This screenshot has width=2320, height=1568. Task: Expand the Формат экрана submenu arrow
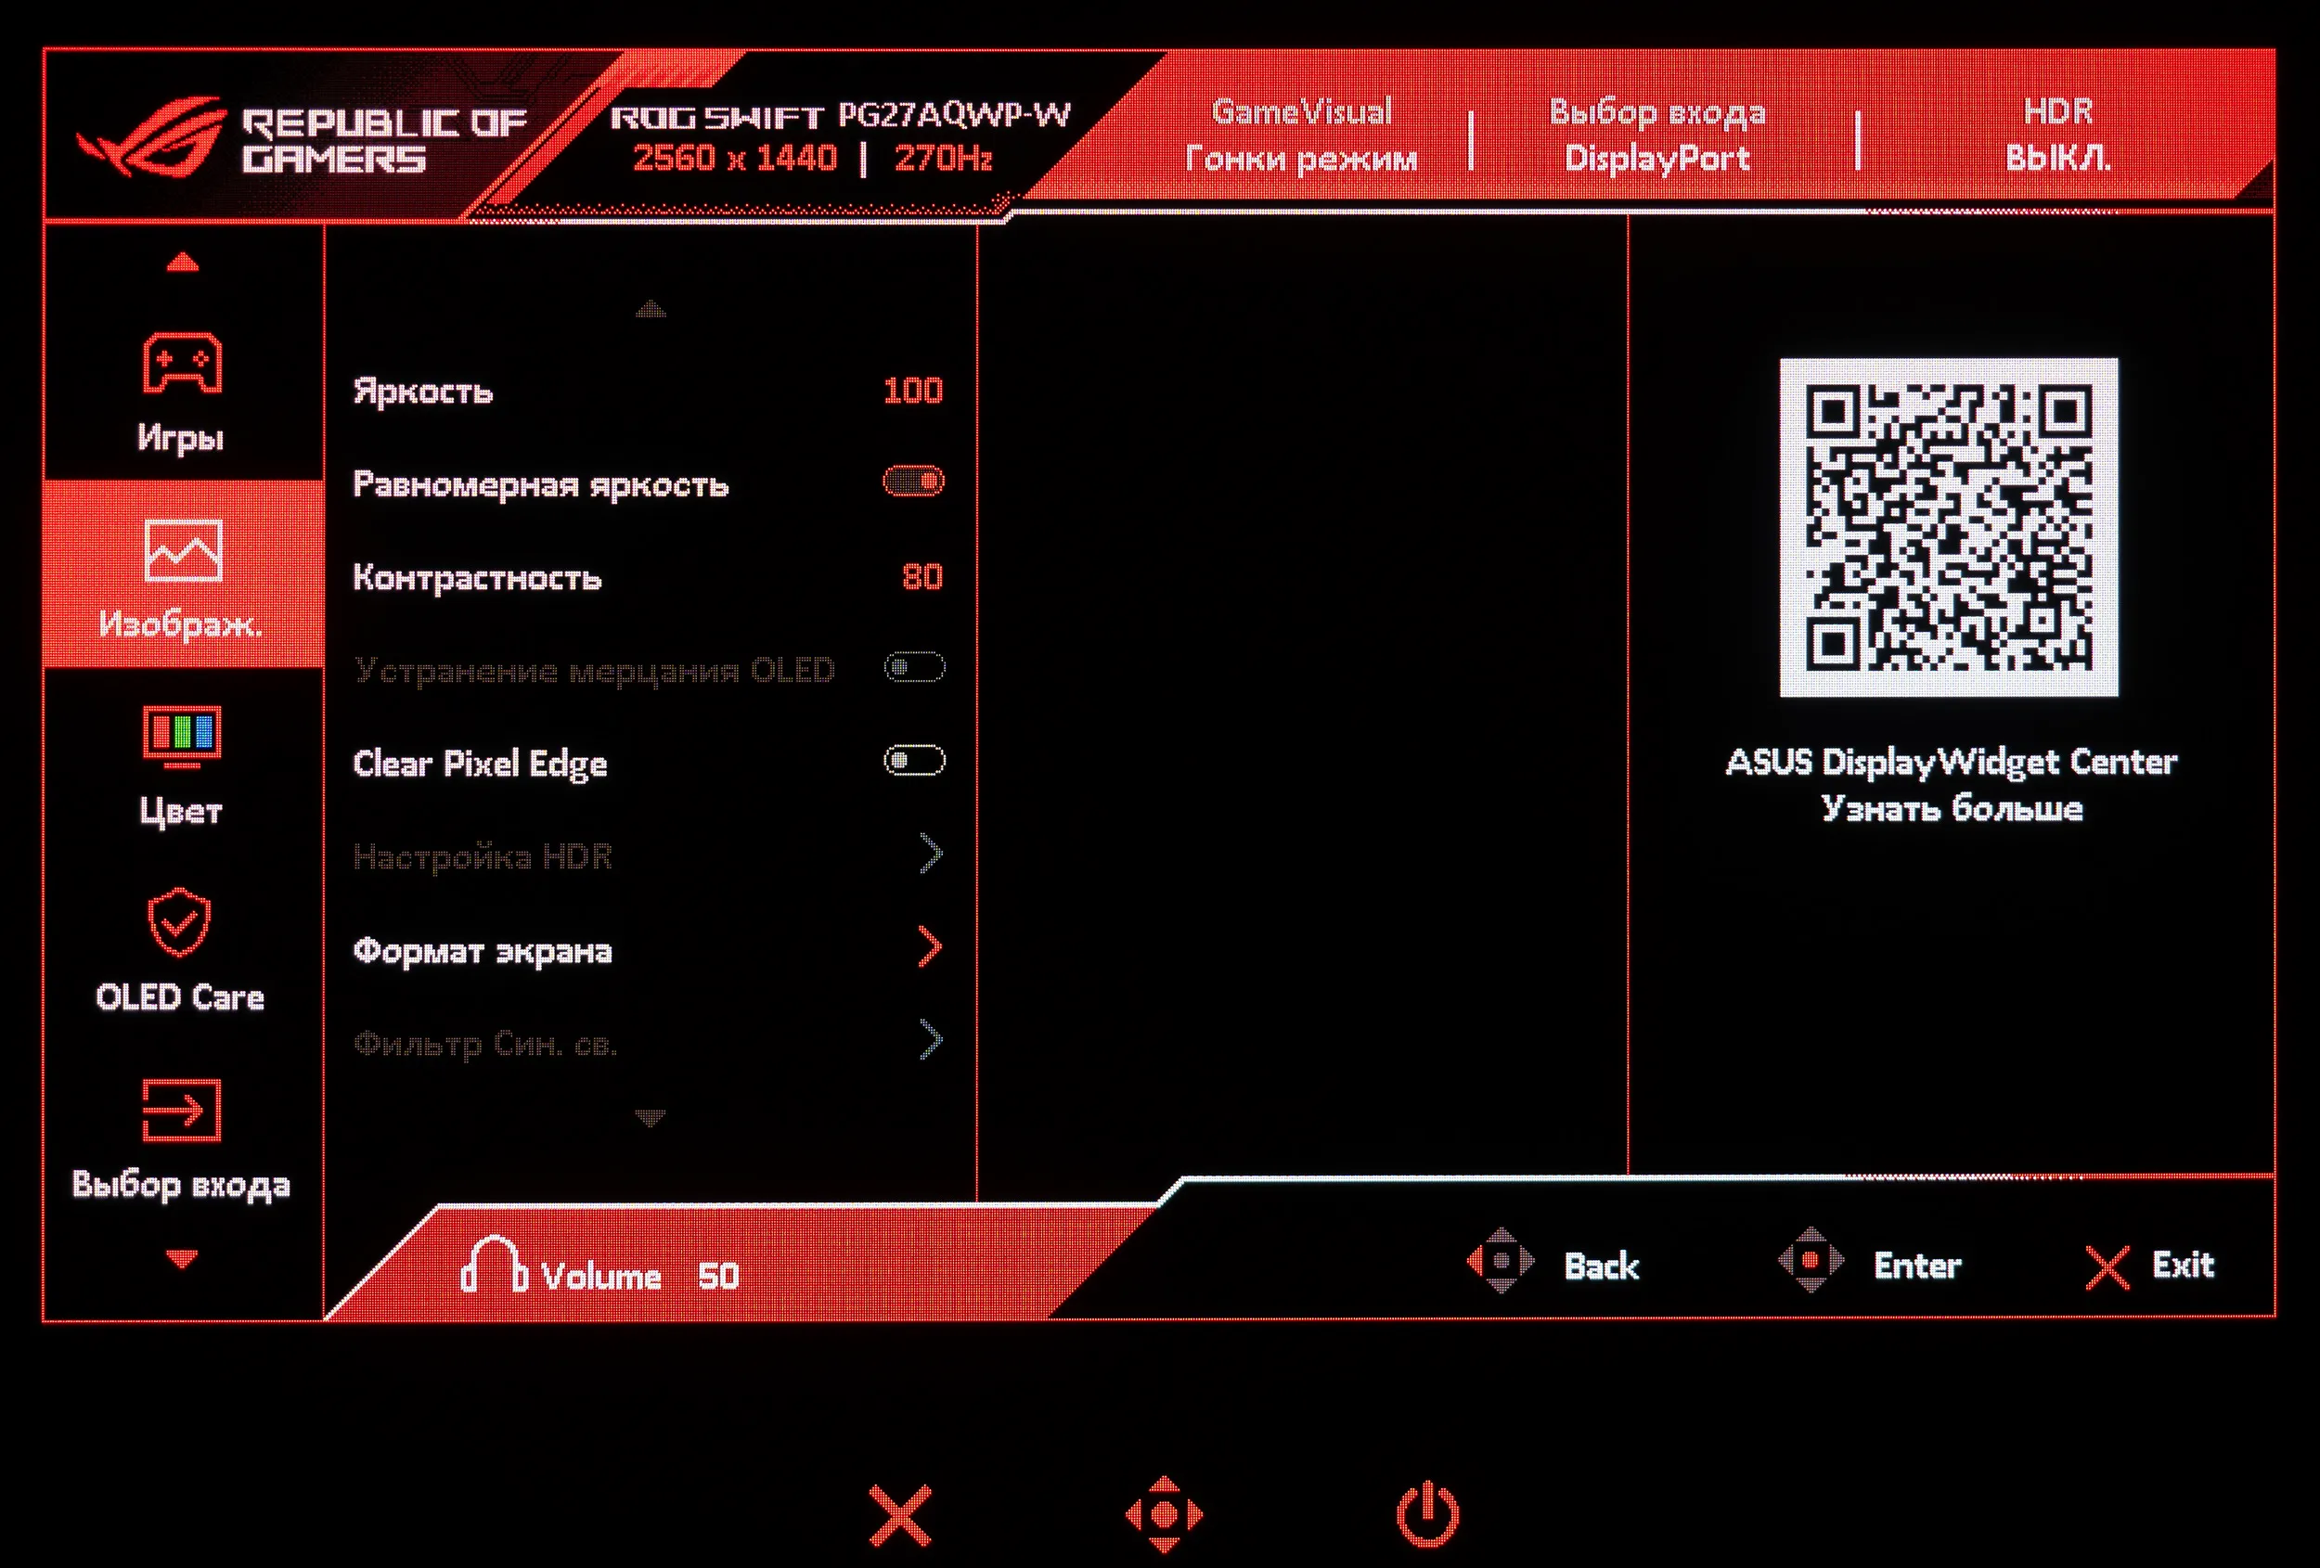(930, 947)
